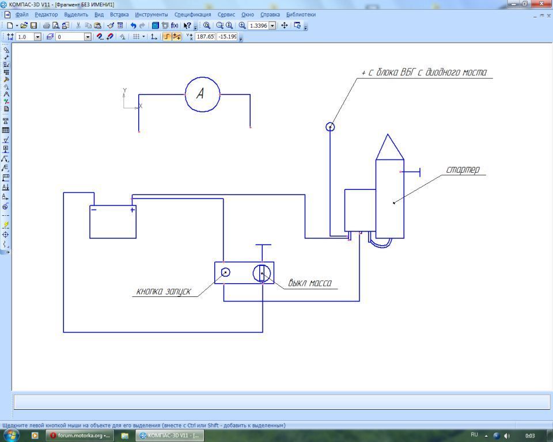The width and height of the screenshot is (553, 442).
Task: Click the Windows Start button
Action: [x=10, y=435]
